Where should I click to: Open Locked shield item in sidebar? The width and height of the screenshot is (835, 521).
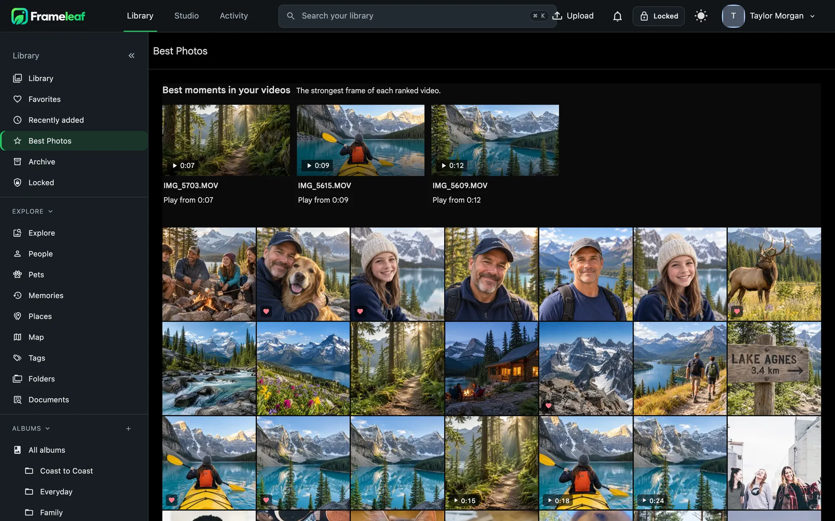coord(74,183)
